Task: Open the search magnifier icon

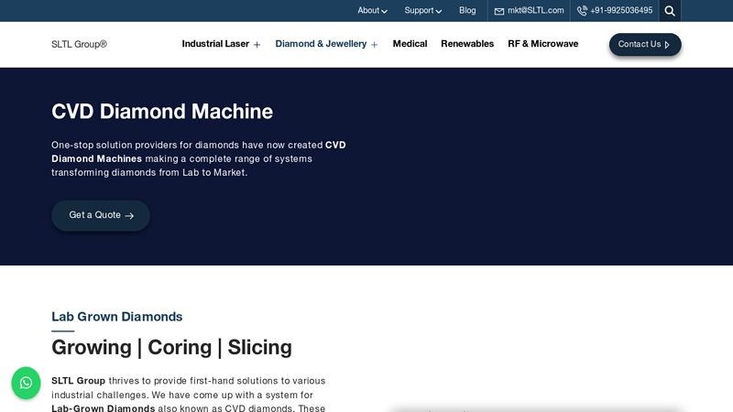Action: 670,11
